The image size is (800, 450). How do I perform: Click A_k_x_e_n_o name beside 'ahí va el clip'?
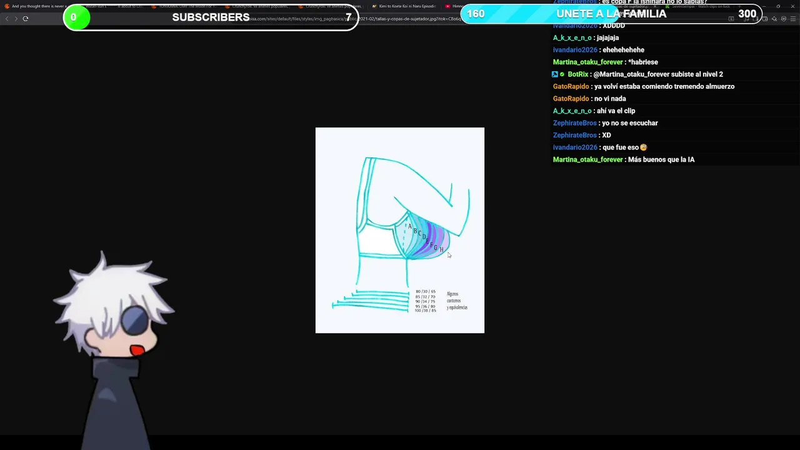572,111
